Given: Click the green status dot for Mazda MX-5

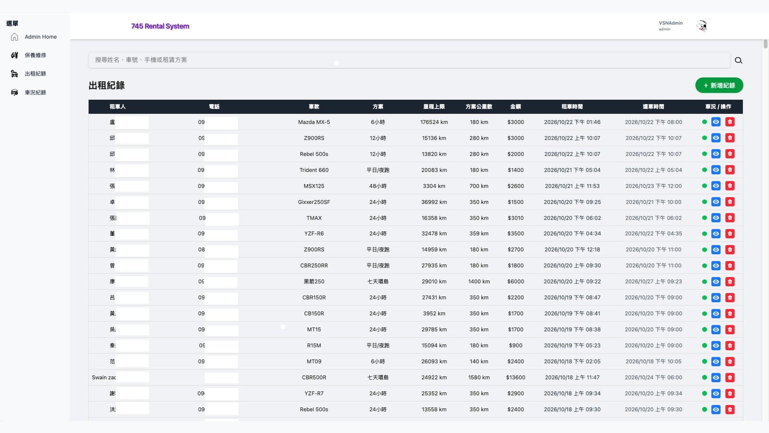Looking at the screenshot, I should [705, 122].
